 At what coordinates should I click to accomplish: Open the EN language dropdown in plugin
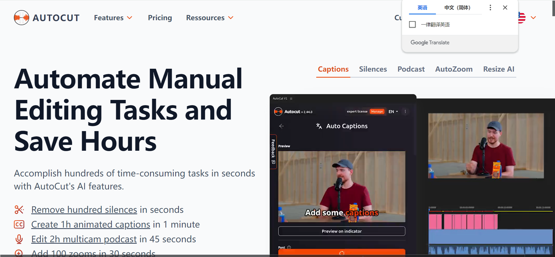(393, 111)
